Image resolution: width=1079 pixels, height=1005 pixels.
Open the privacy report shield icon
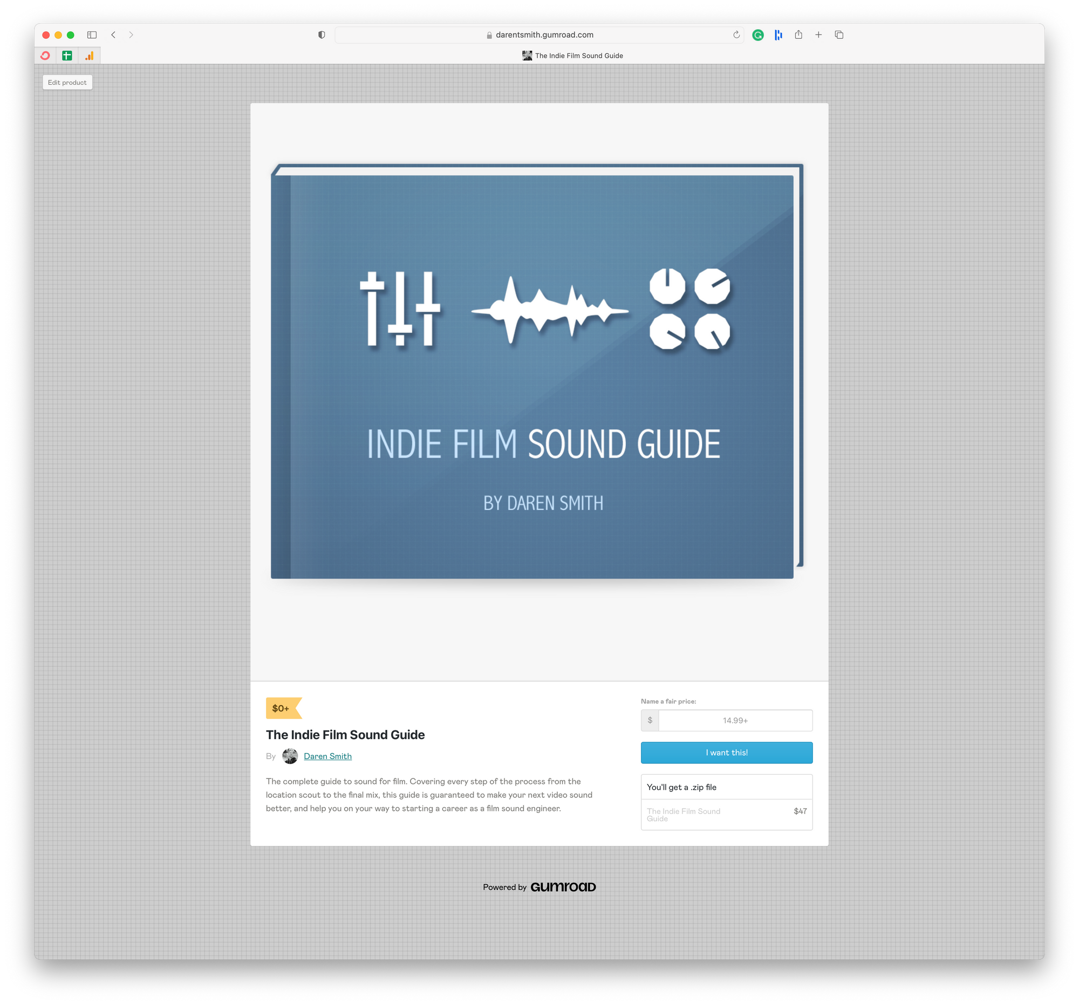322,35
